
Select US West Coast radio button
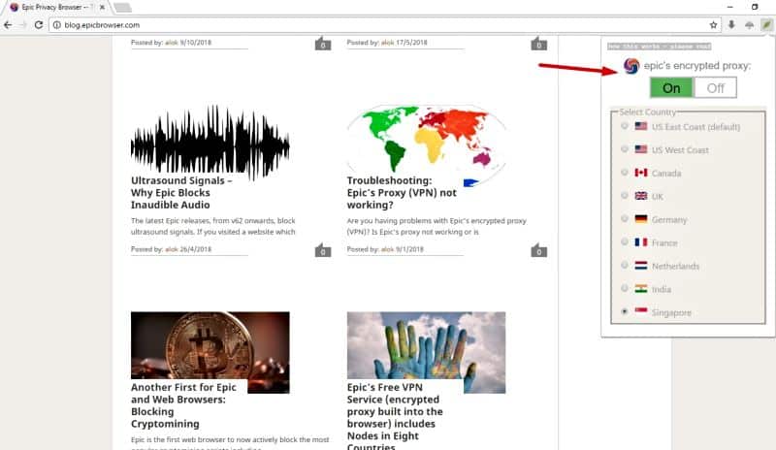[625, 149]
